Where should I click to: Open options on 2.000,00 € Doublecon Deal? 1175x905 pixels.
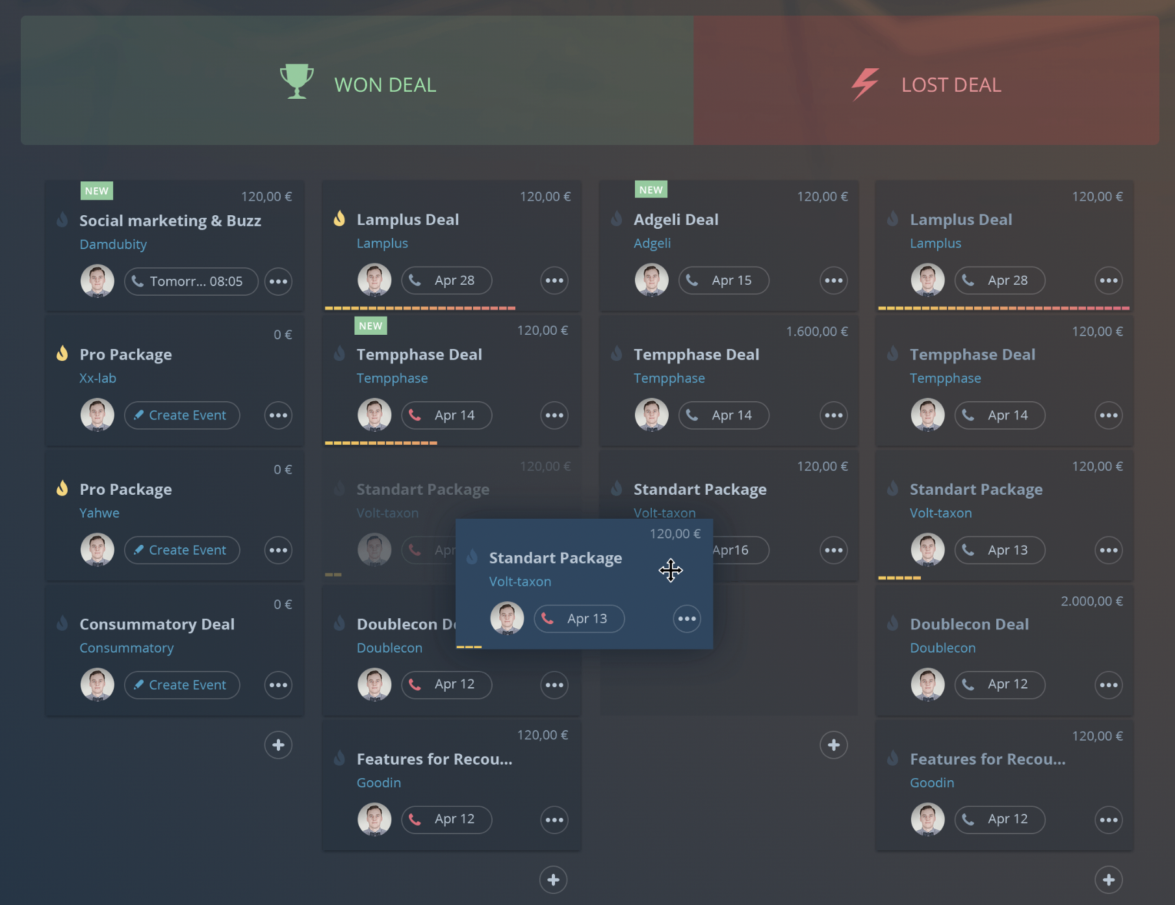click(x=1109, y=685)
